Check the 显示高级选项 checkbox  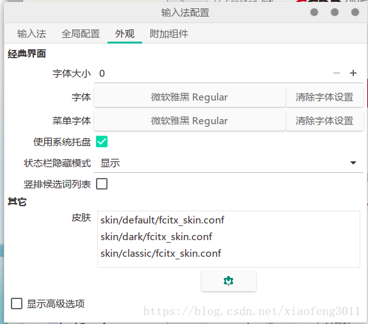click(x=17, y=304)
